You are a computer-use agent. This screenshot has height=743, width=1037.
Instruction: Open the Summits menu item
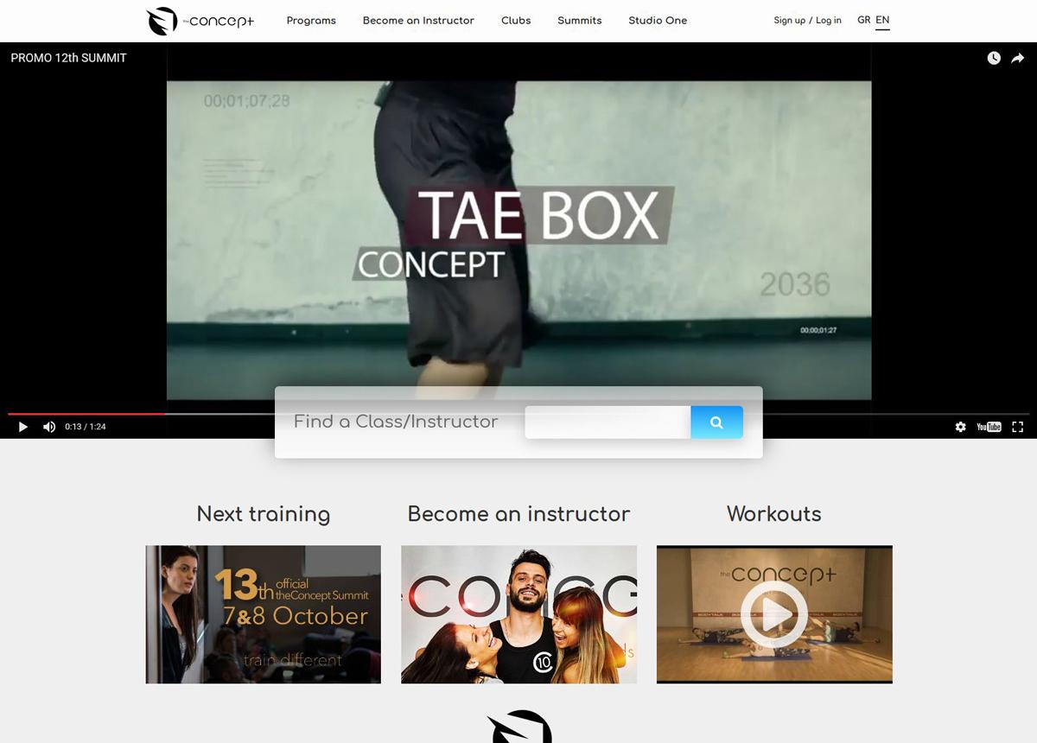[580, 21]
